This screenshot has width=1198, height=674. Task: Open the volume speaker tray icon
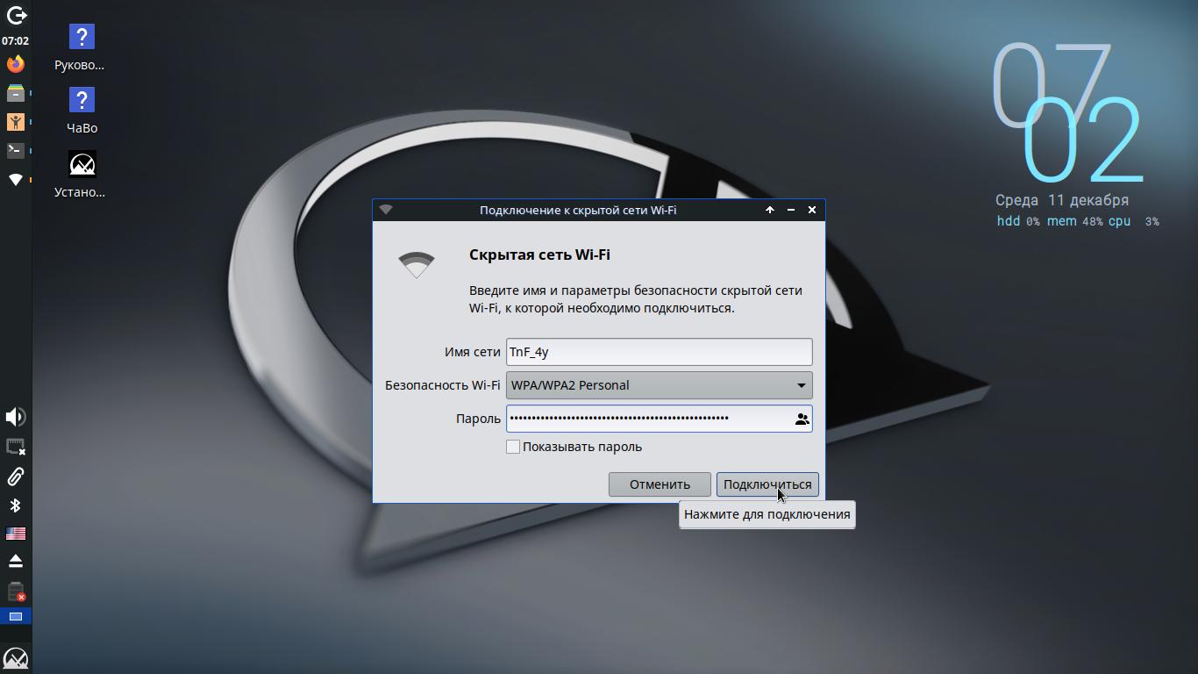[x=16, y=417]
